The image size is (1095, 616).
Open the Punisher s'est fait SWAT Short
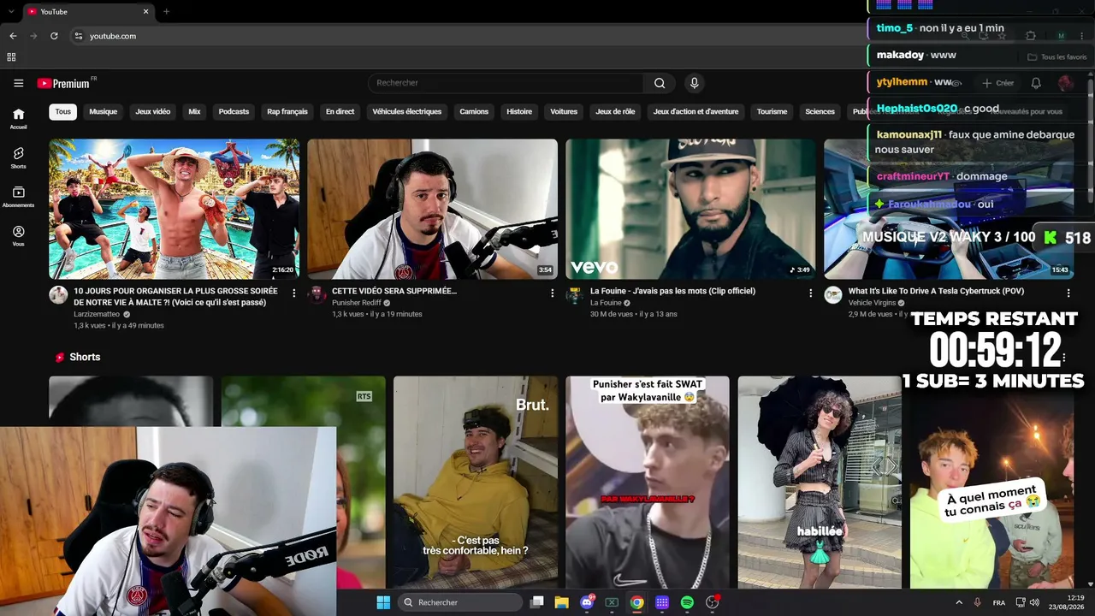point(648,482)
